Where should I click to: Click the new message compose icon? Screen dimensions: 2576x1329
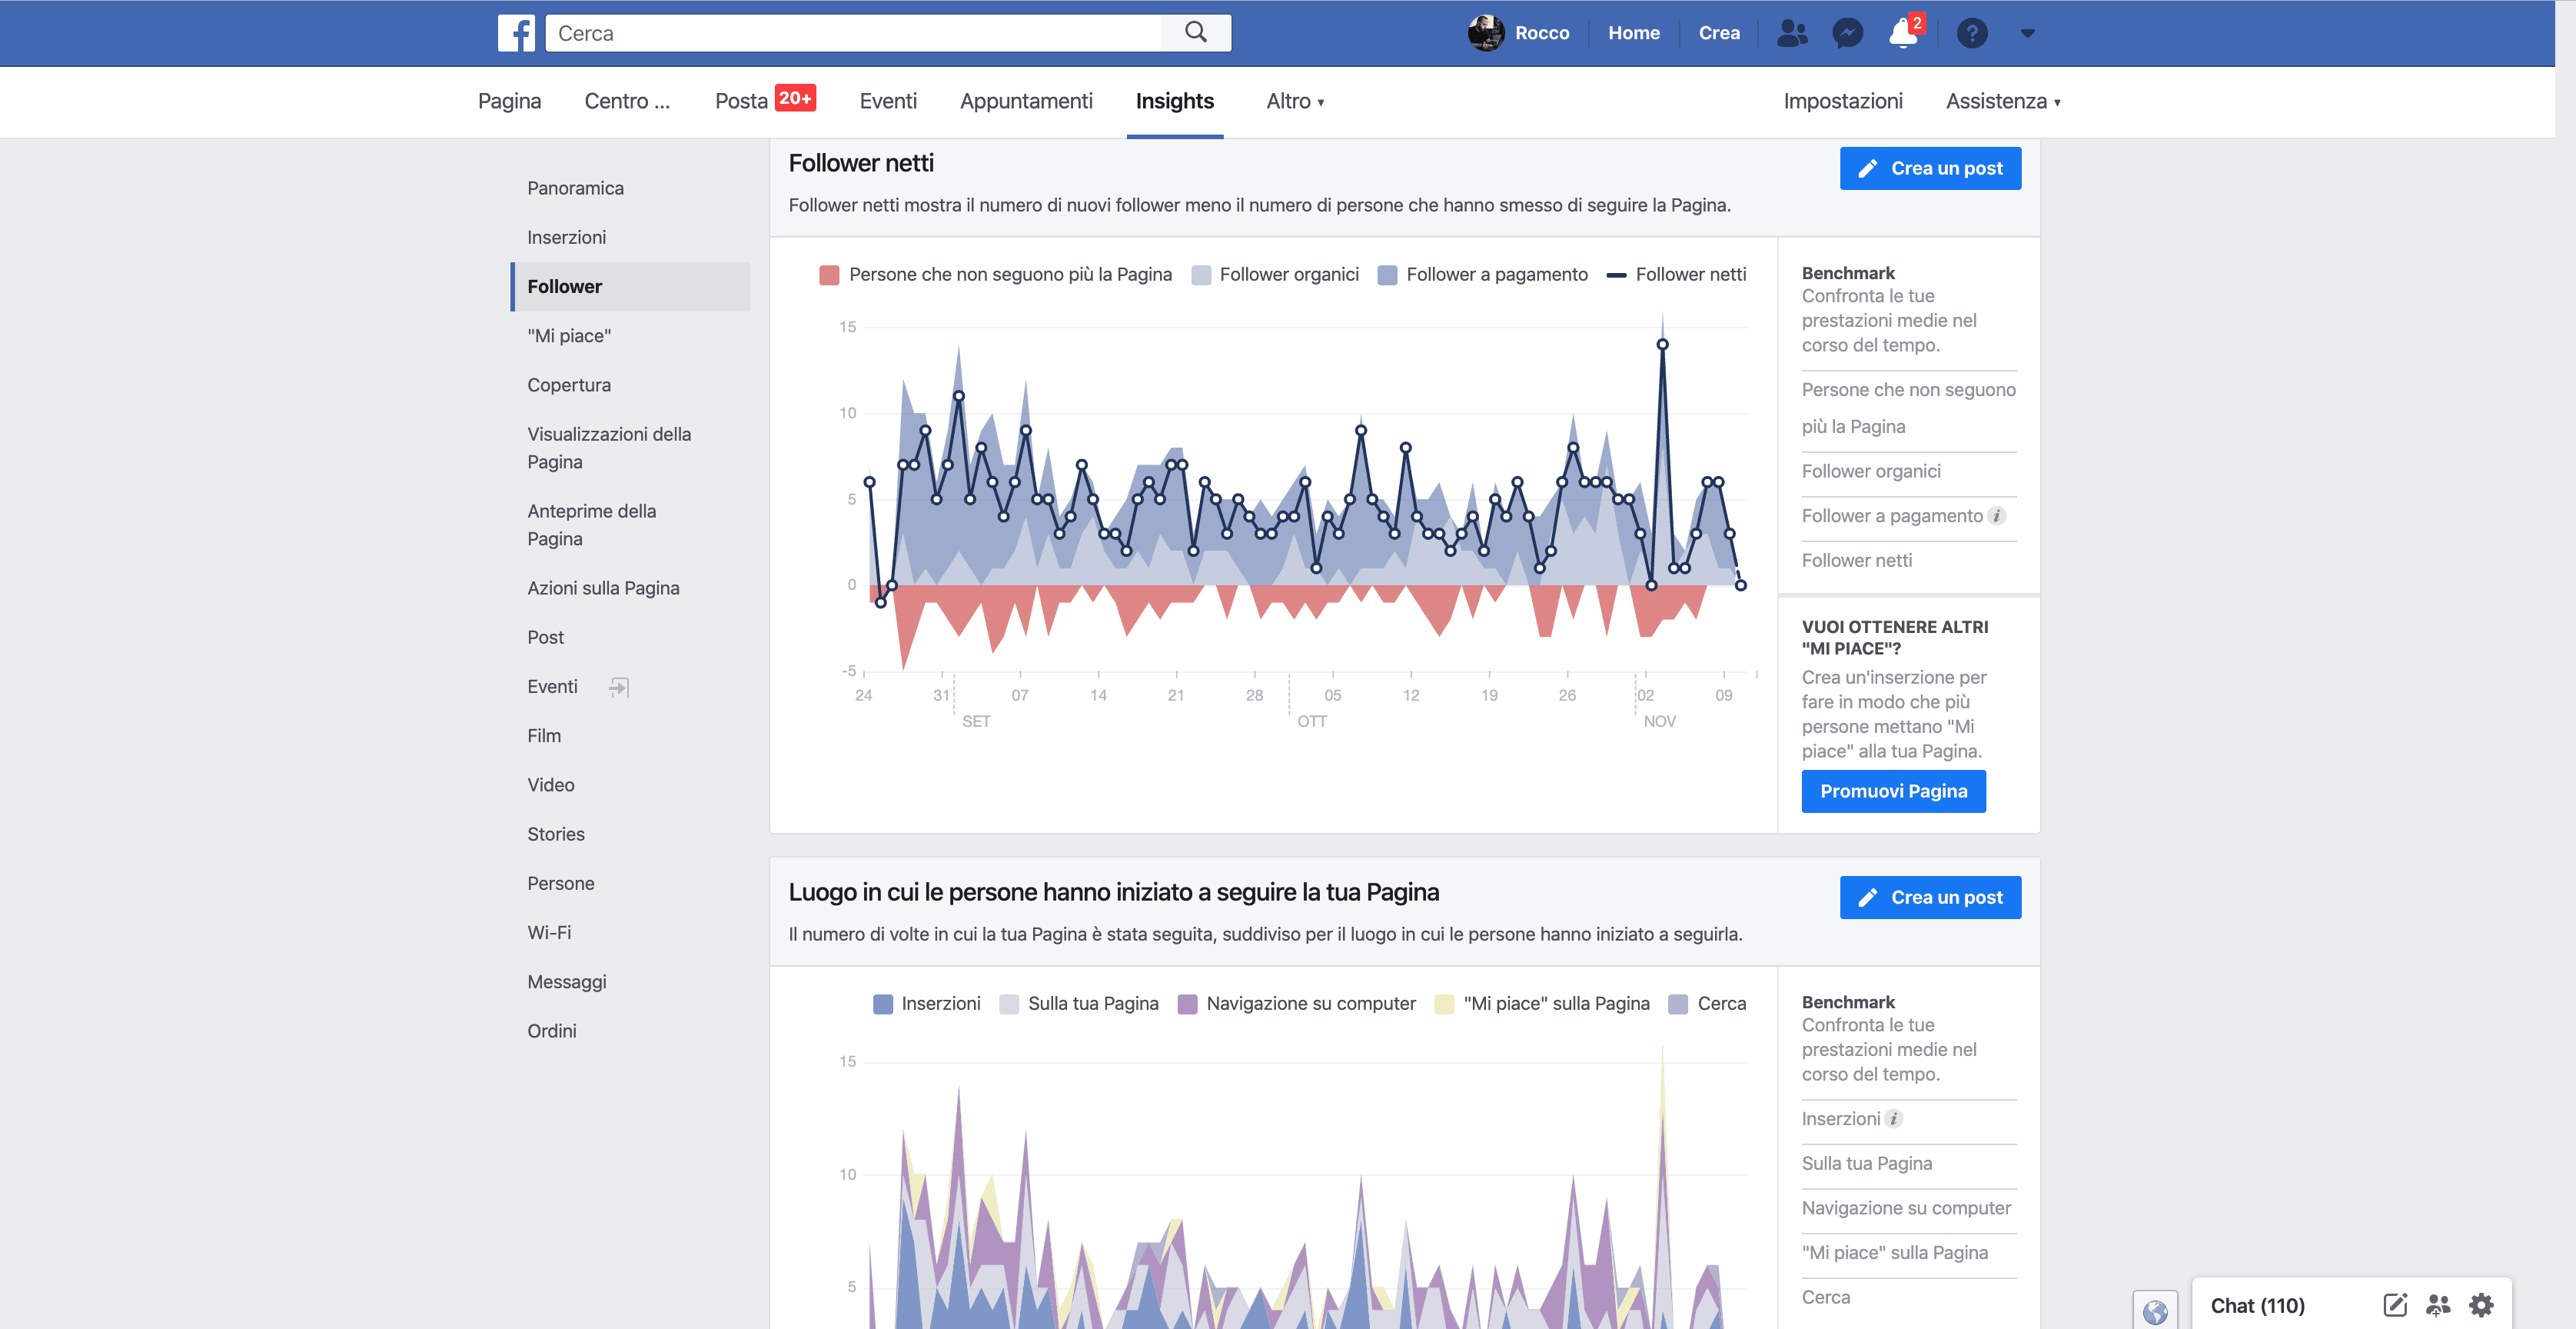(2394, 1304)
